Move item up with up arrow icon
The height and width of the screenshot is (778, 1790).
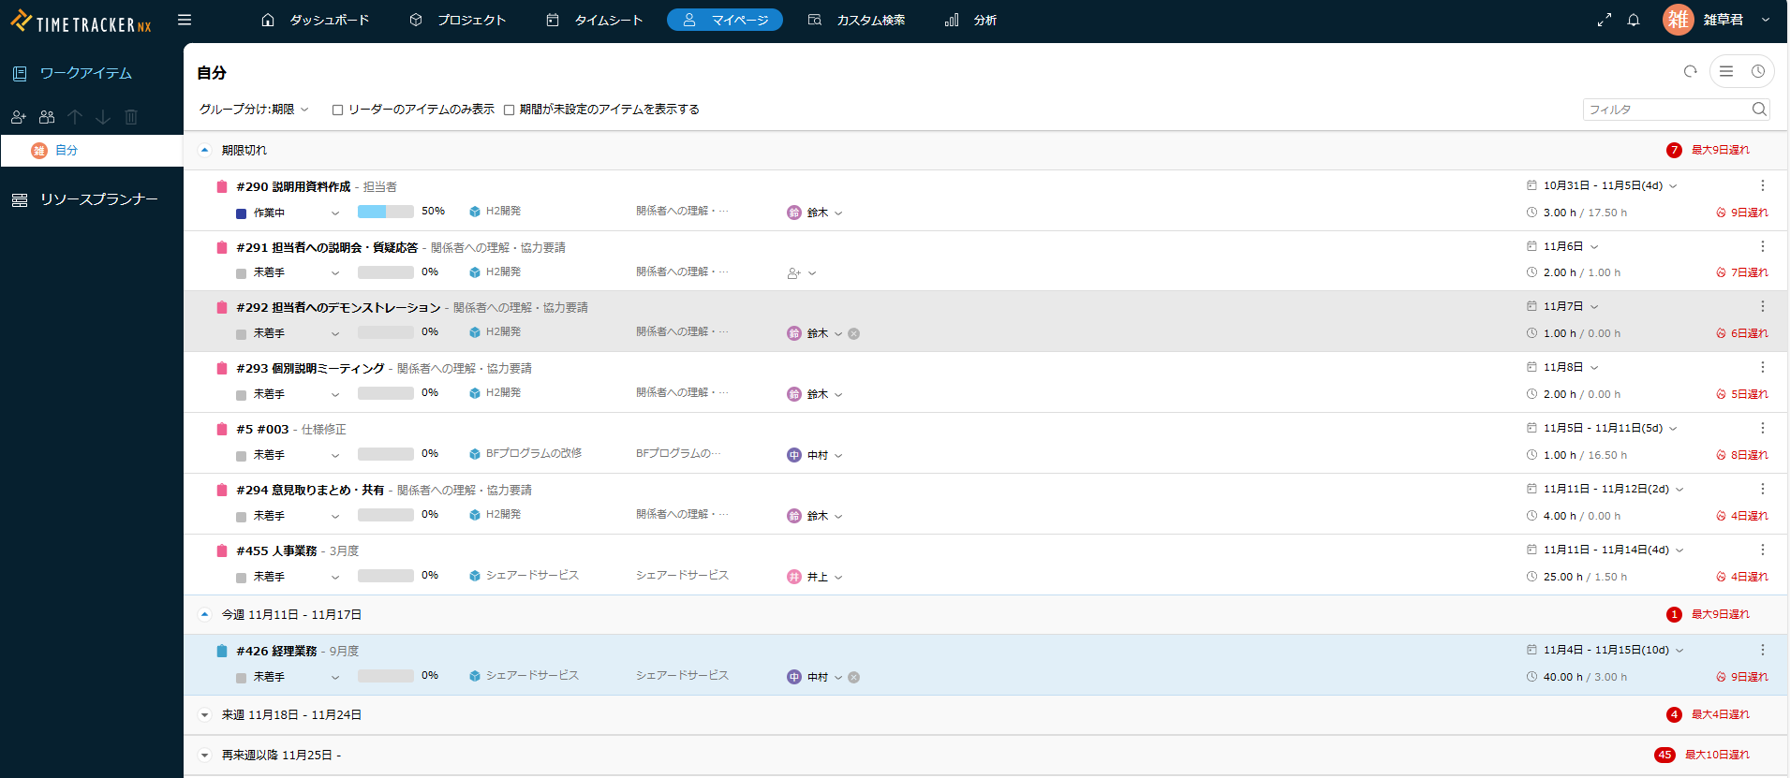75,117
